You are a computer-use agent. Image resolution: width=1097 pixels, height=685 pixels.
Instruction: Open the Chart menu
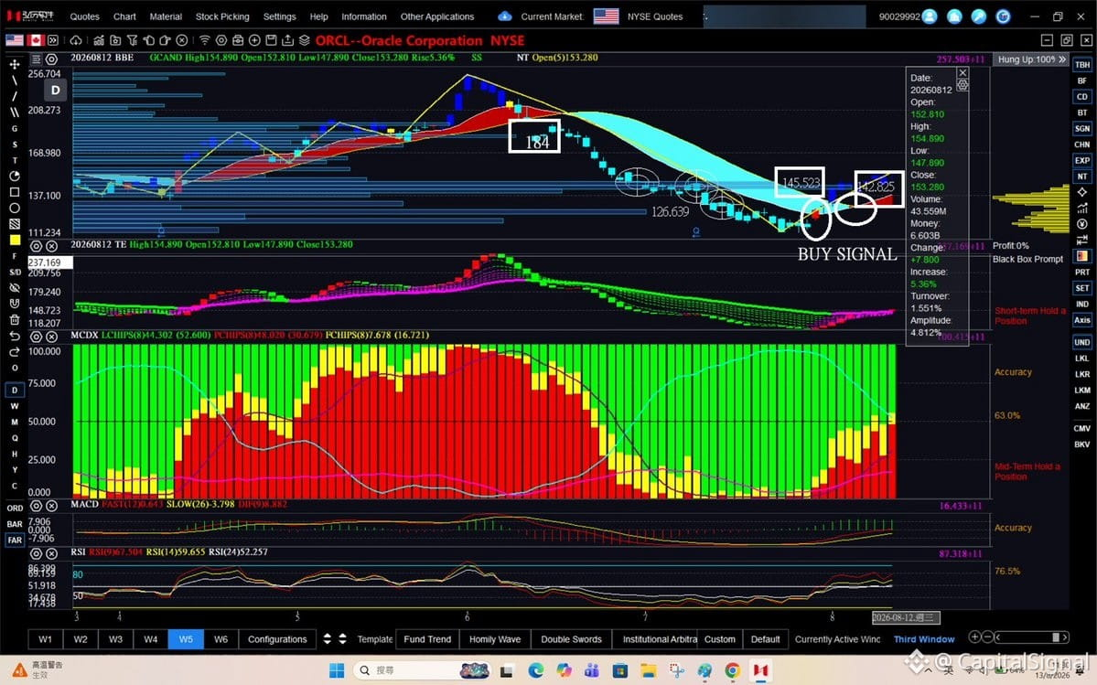coord(124,16)
